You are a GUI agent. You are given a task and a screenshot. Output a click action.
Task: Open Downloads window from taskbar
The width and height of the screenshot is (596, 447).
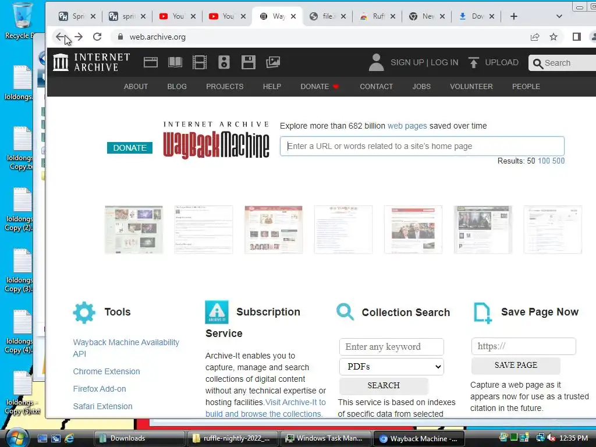[139, 438]
